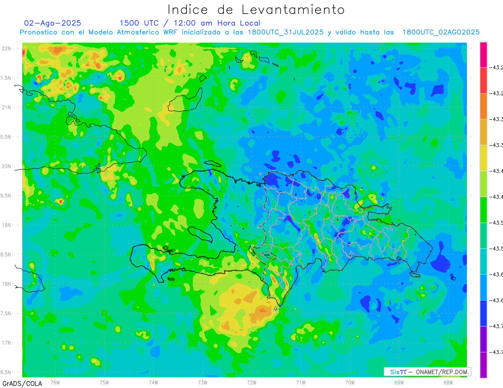Click the '73W' longitude axis label
The height and width of the screenshot is (388, 503).
coord(202,382)
